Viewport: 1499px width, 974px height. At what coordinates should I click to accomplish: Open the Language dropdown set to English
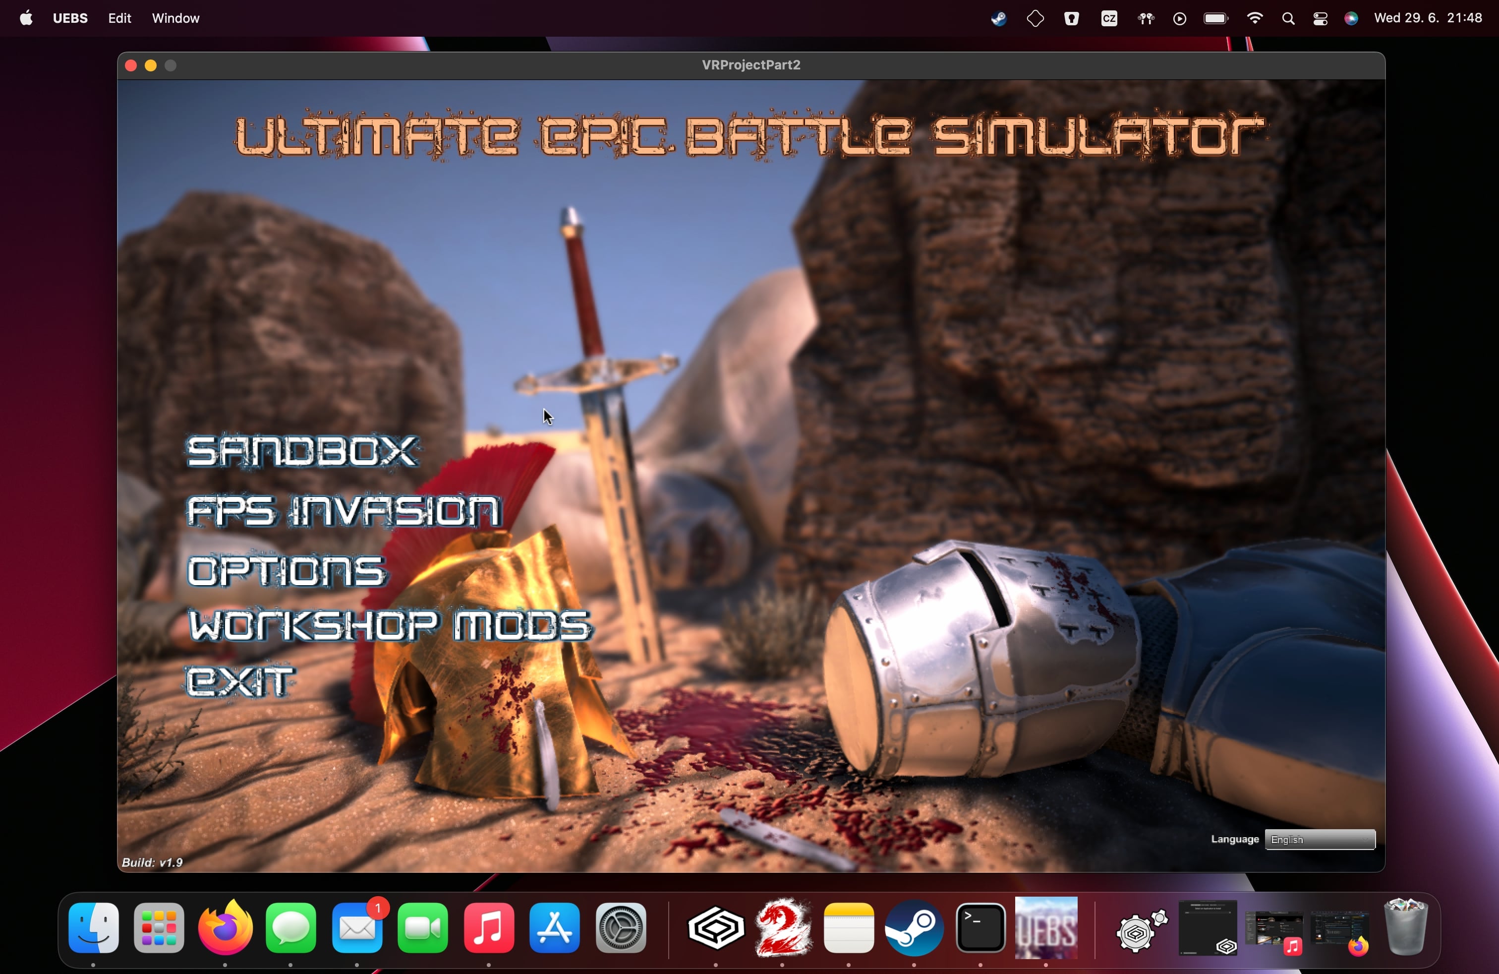1320,839
